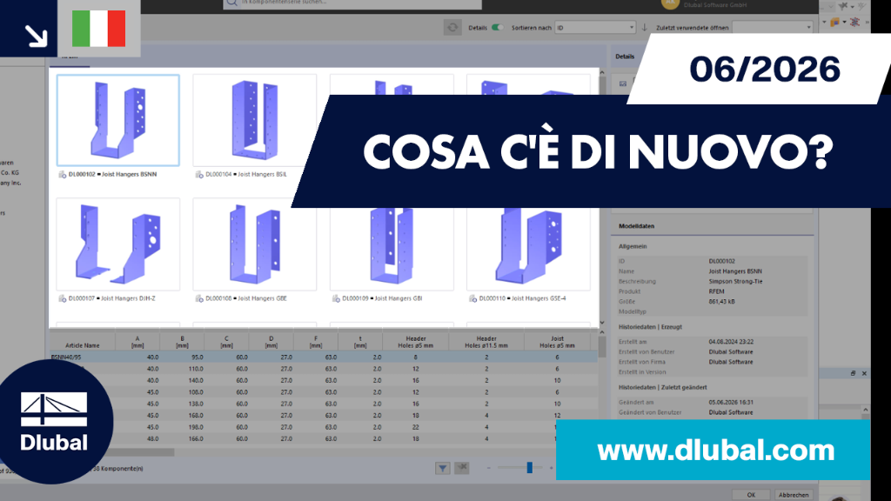Click the Simpson Strong-Tie description value

(x=735, y=281)
